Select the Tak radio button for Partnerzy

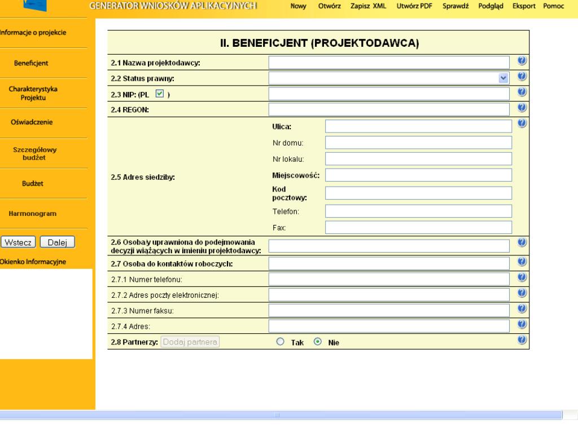tap(280, 342)
